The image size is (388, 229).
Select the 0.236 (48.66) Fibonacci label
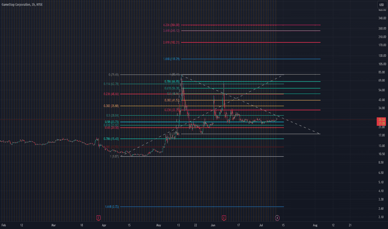point(111,94)
